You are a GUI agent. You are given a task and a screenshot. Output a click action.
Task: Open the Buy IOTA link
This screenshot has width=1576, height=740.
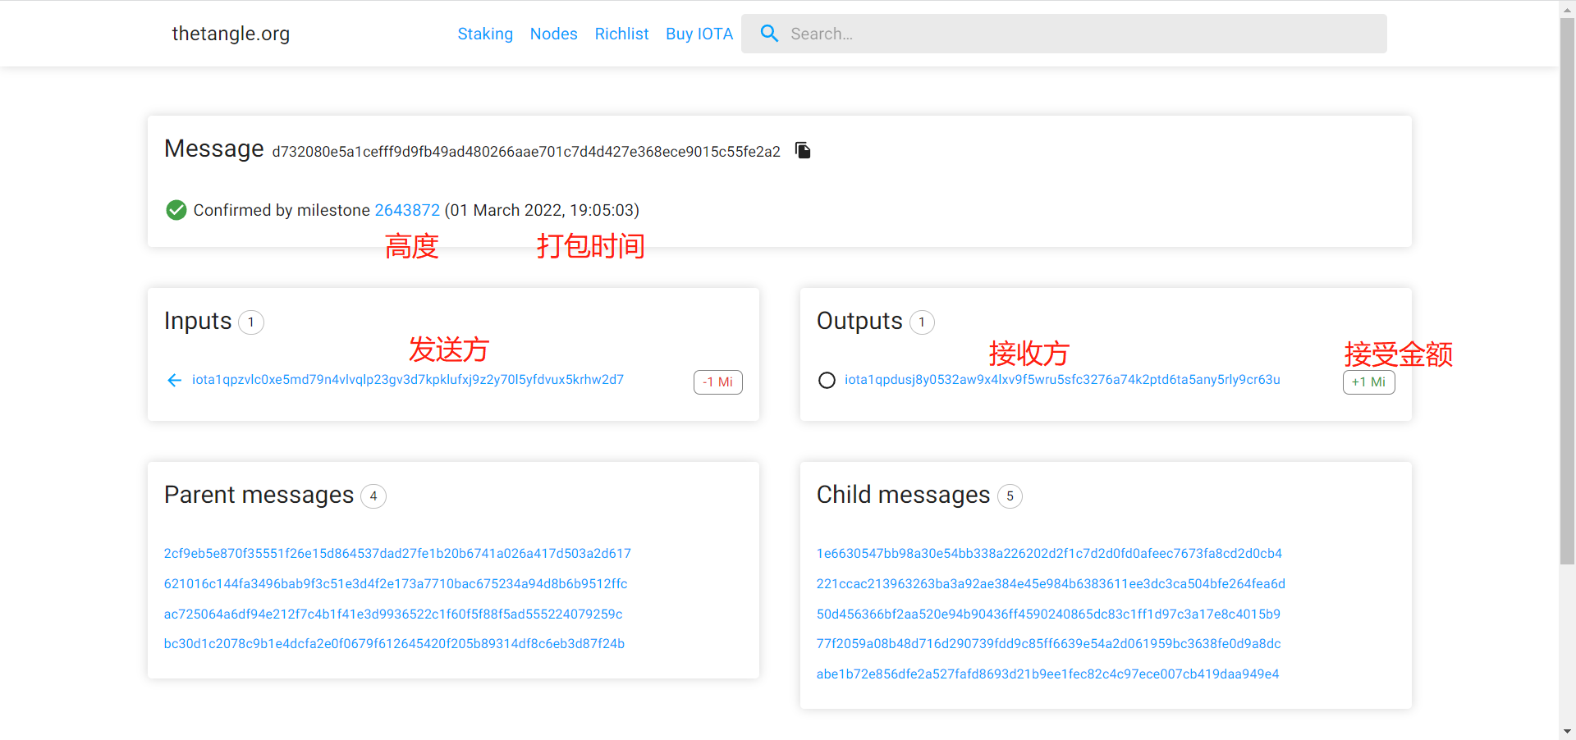point(699,34)
